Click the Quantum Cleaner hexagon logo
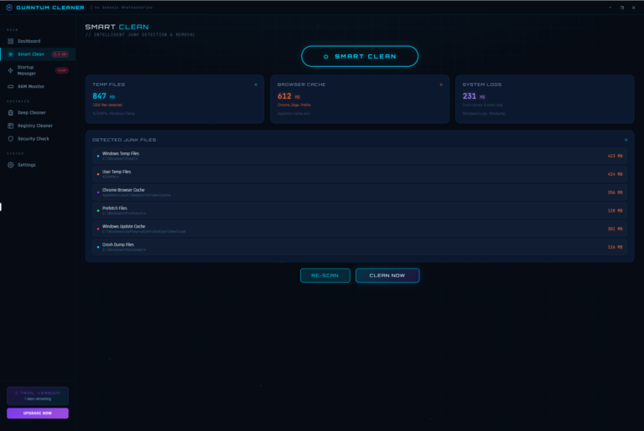The height and width of the screenshot is (431, 644). (9, 8)
